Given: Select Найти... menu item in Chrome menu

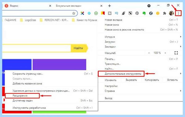Looking at the screenshot, I should tap(140, 69).
